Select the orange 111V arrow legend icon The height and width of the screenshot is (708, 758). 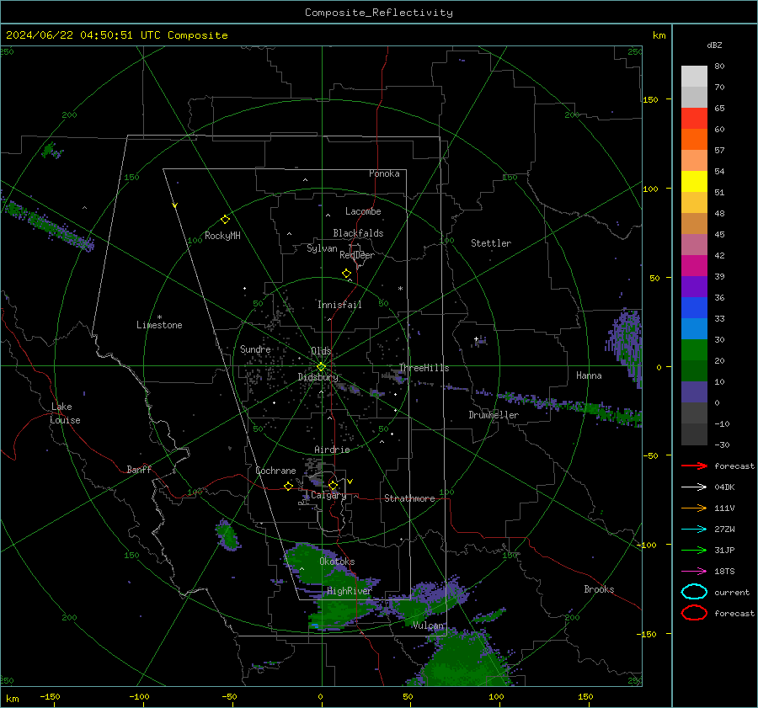click(x=694, y=508)
